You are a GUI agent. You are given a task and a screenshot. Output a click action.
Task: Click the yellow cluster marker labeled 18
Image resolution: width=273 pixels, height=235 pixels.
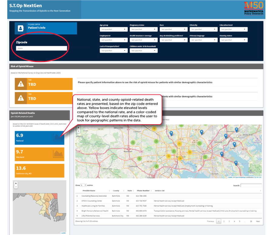tap(169, 156)
